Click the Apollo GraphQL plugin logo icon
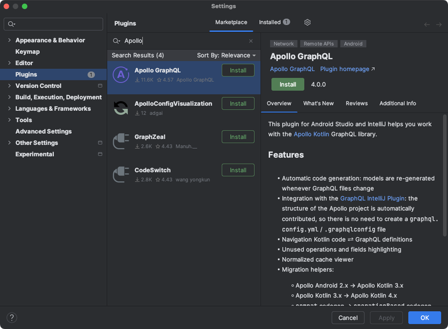Image resolution: width=448 pixels, height=329 pixels. point(121,74)
